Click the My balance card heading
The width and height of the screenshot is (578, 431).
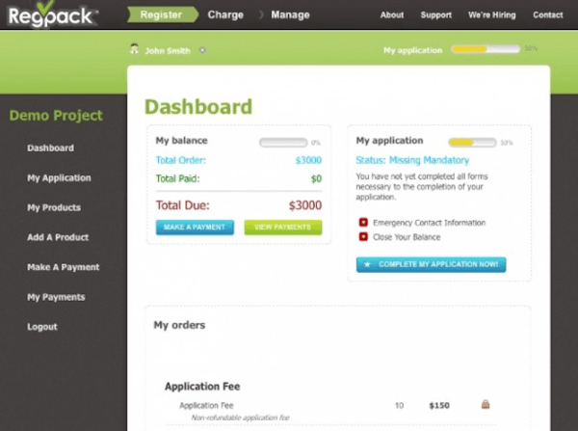(182, 141)
